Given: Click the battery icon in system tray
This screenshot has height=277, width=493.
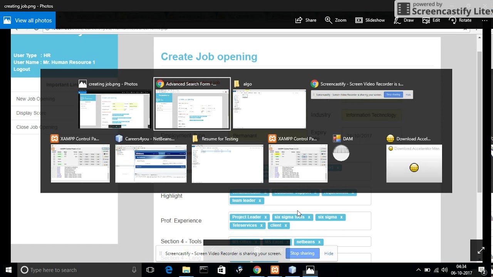Looking at the screenshot, I should [427, 270].
